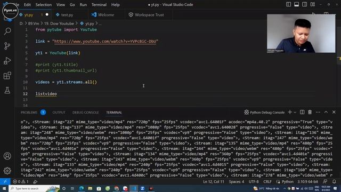Open the Search view in activity bar

7,31
